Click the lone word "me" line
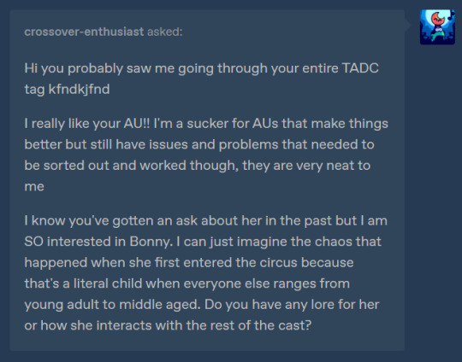Screen dimensions: 462x362 pyautogui.click(x=34, y=187)
